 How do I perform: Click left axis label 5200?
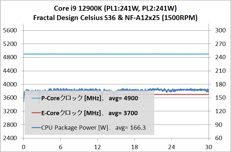pos(10,44)
